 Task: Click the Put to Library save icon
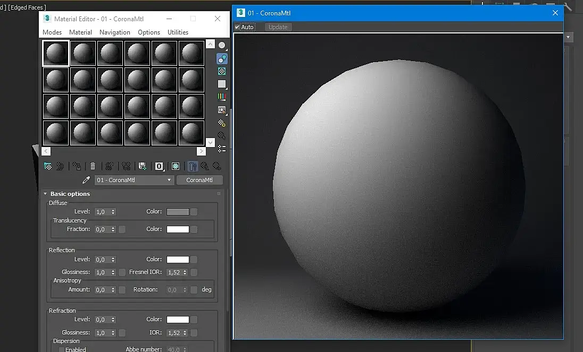click(143, 166)
